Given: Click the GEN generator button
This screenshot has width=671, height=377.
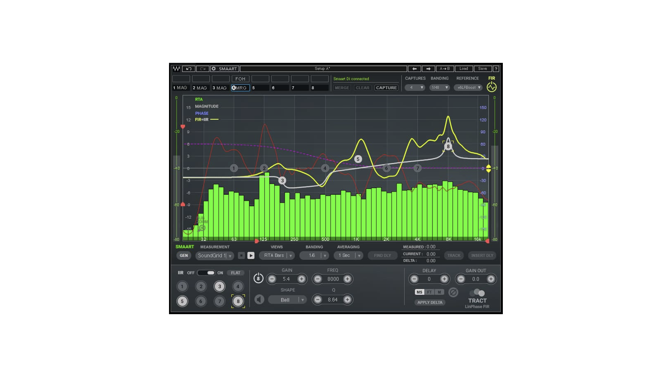Looking at the screenshot, I should [x=184, y=256].
